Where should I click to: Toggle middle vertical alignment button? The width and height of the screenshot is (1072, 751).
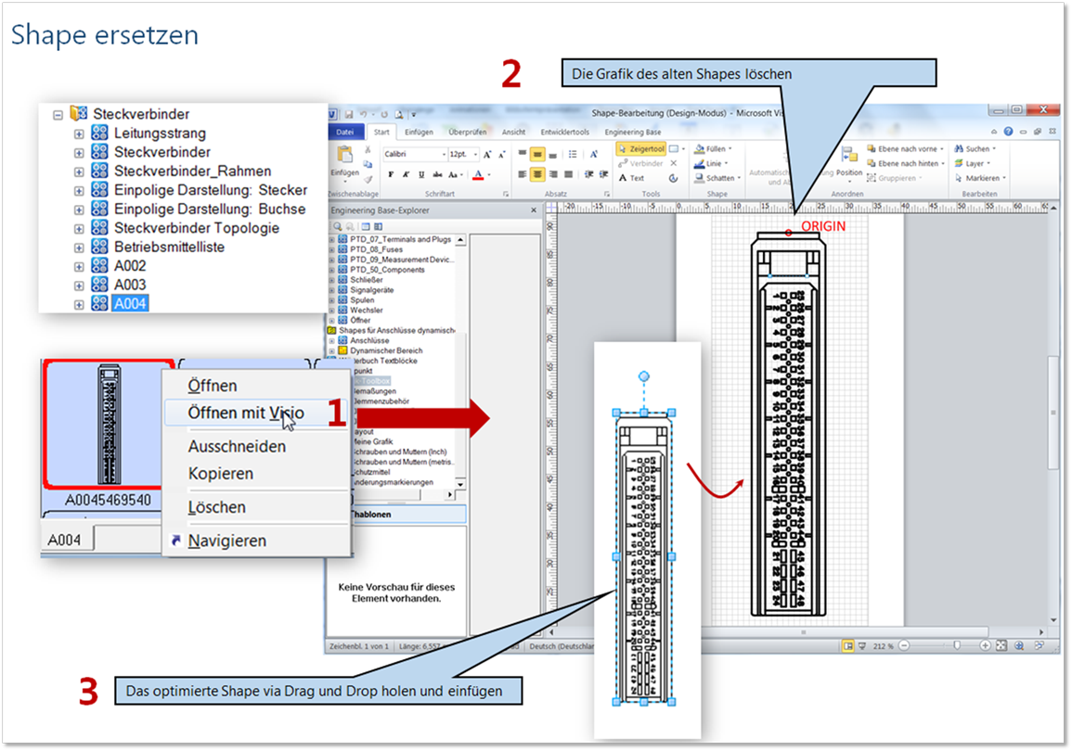click(537, 154)
